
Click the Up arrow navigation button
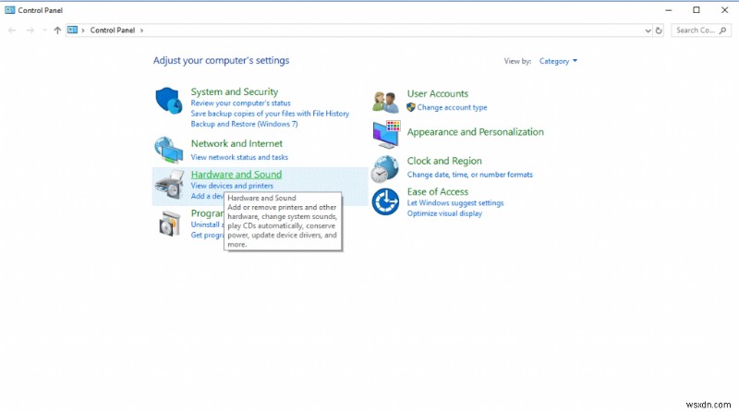pyautogui.click(x=57, y=30)
